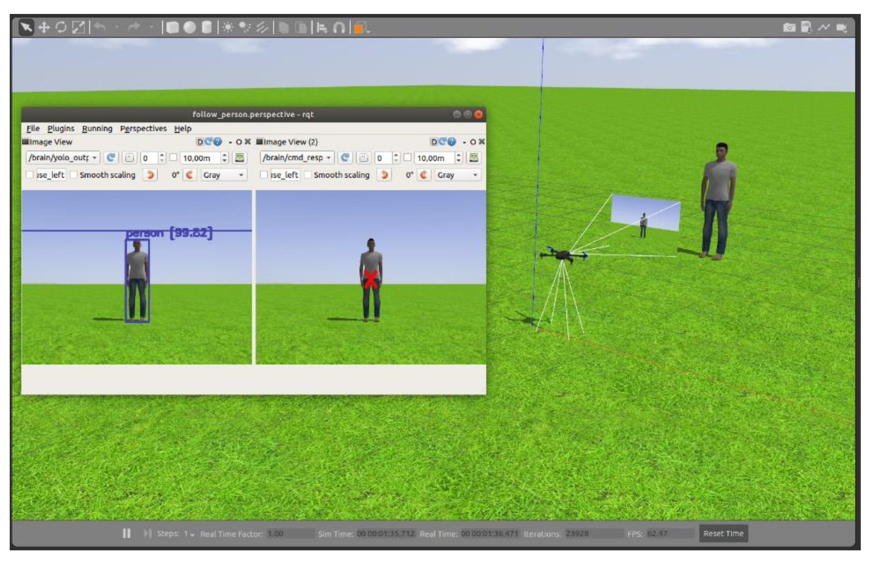Take a screenshot with camera icon

[789, 27]
